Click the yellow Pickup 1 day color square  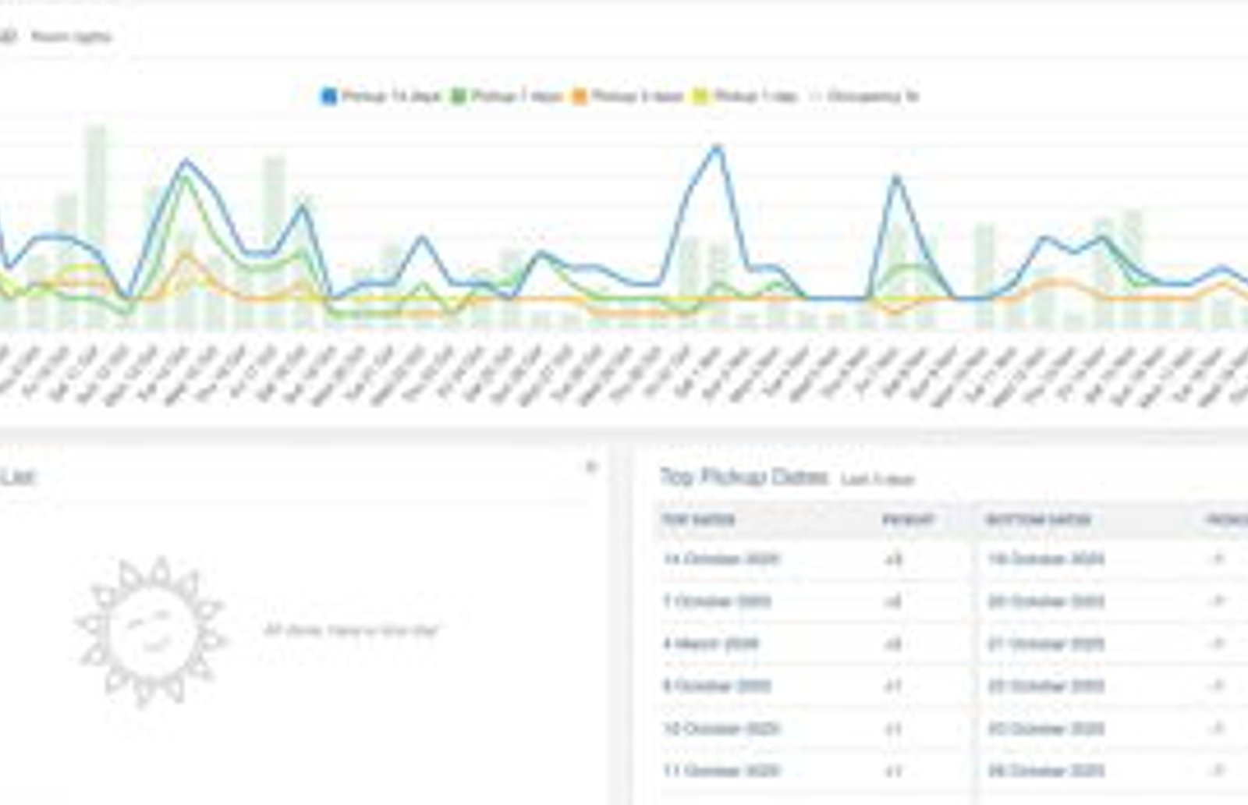[701, 97]
